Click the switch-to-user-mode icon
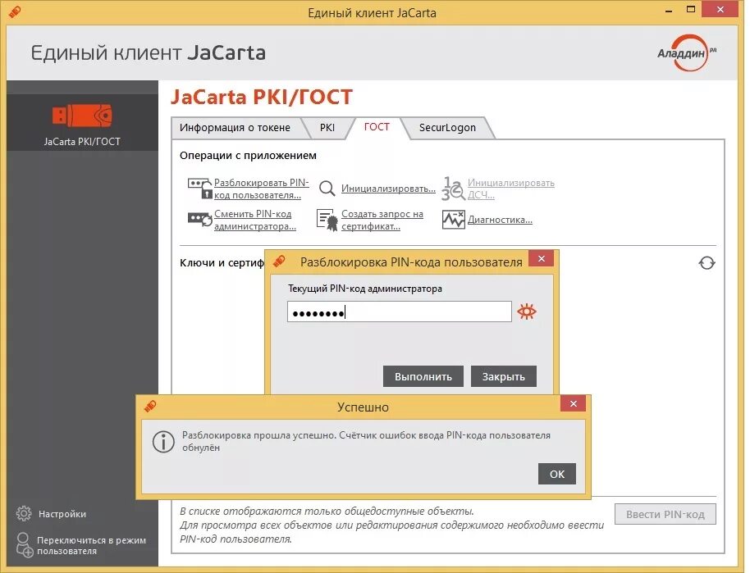The image size is (750, 573). (24, 545)
